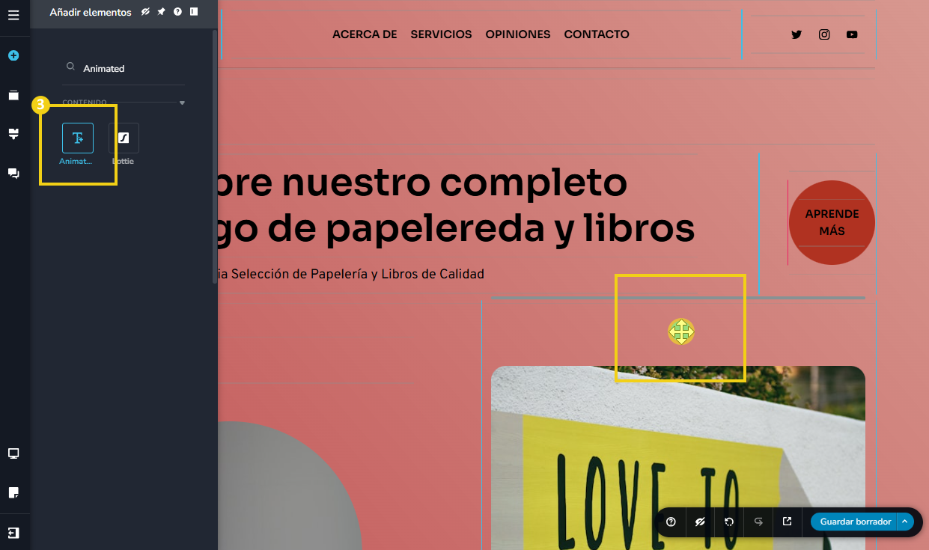Click the Instagram icon in the header
The image size is (929, 550).
point(824,34)
